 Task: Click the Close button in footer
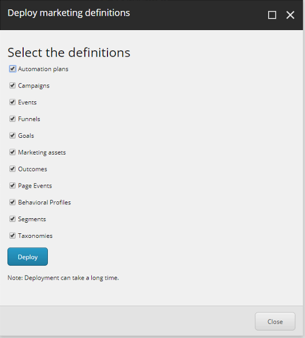point(275,321)
